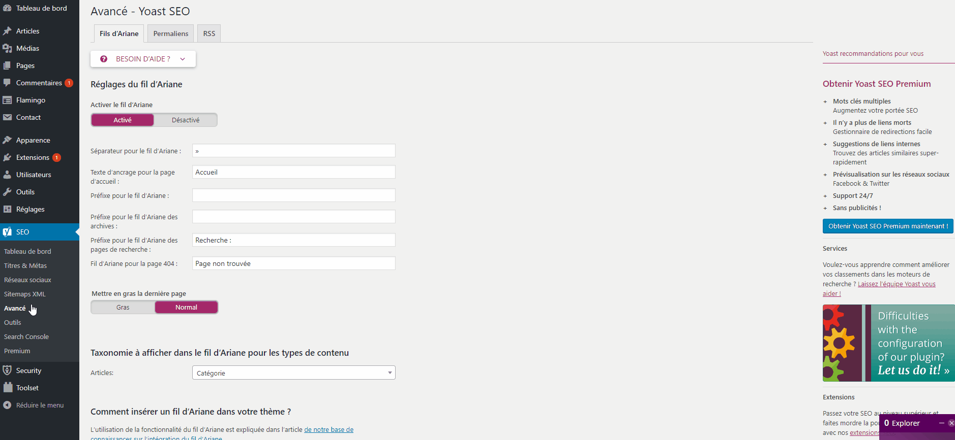The width and height of the screenshot is (955, 440).
Task: Click the Utilisateurs user icon
Action: 7,175
